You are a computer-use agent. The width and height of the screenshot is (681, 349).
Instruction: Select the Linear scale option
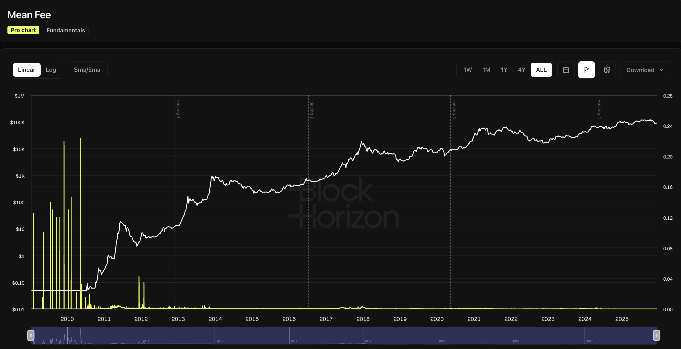coord(27,70)
